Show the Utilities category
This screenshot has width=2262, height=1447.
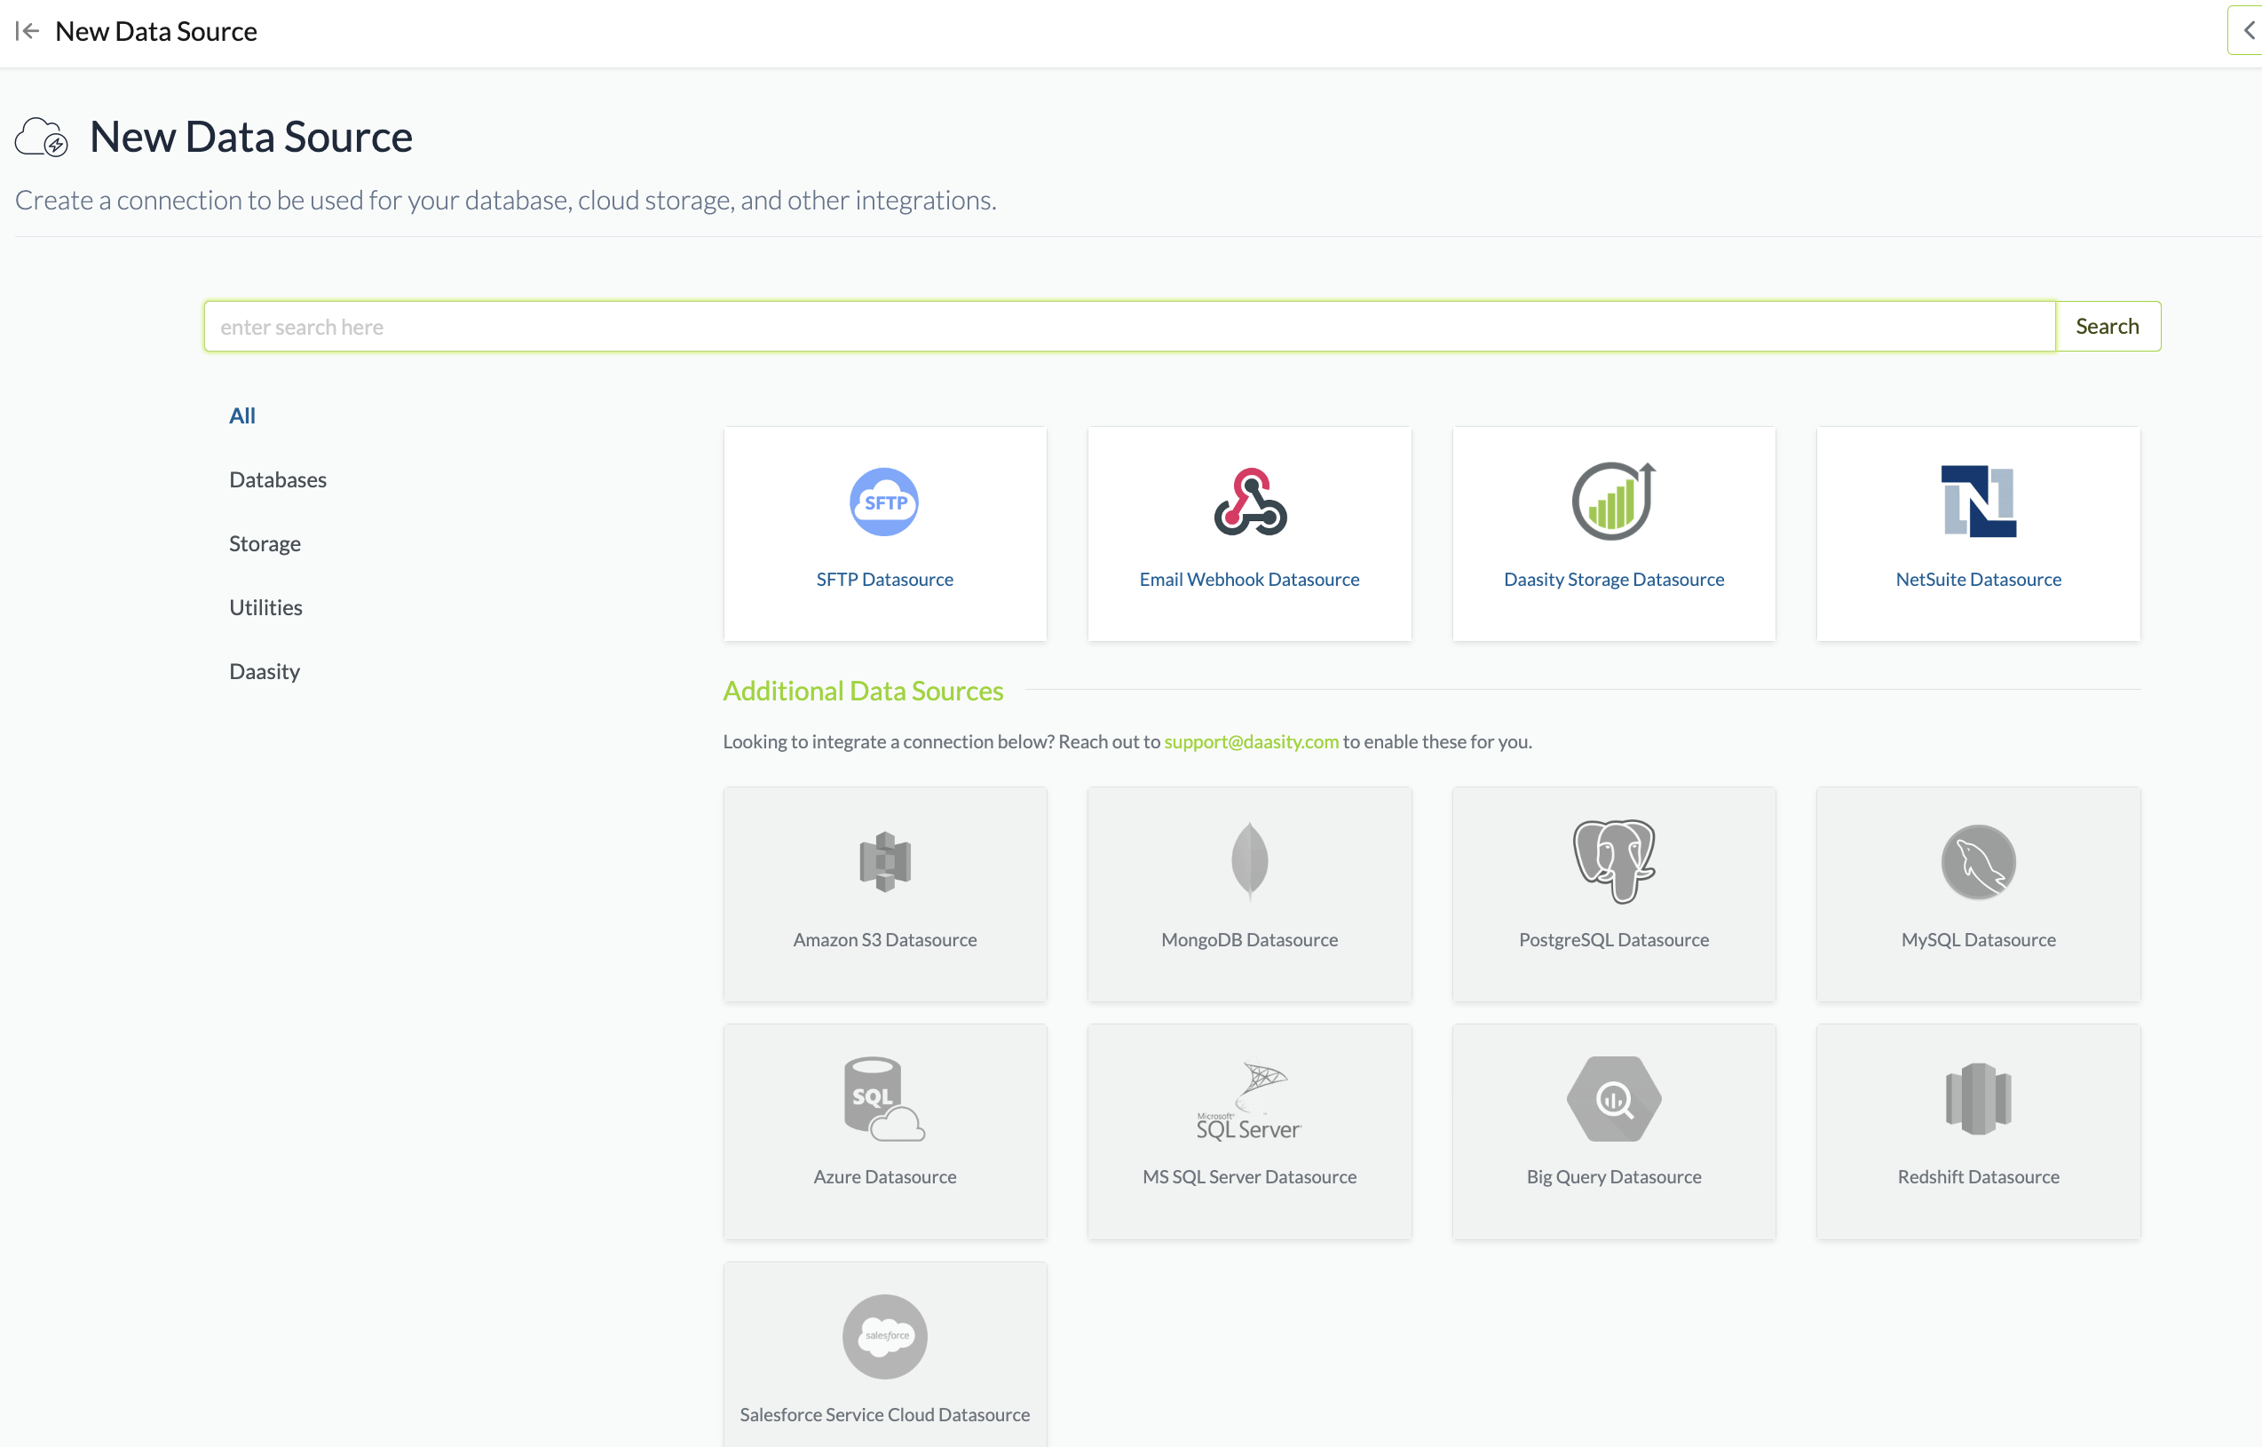pos(265,607)
